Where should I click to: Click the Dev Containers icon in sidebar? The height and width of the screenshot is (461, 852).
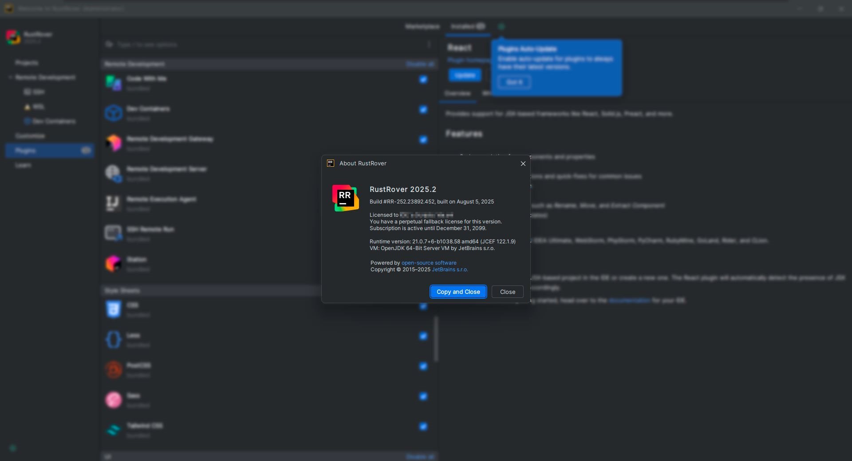28,121
